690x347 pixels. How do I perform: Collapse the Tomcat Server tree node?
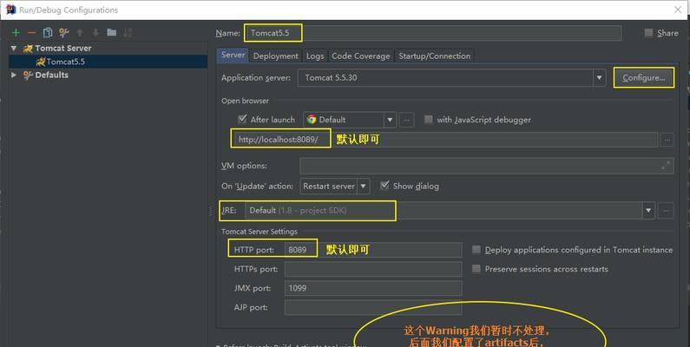pyautogui.click(x=14, y=49)
